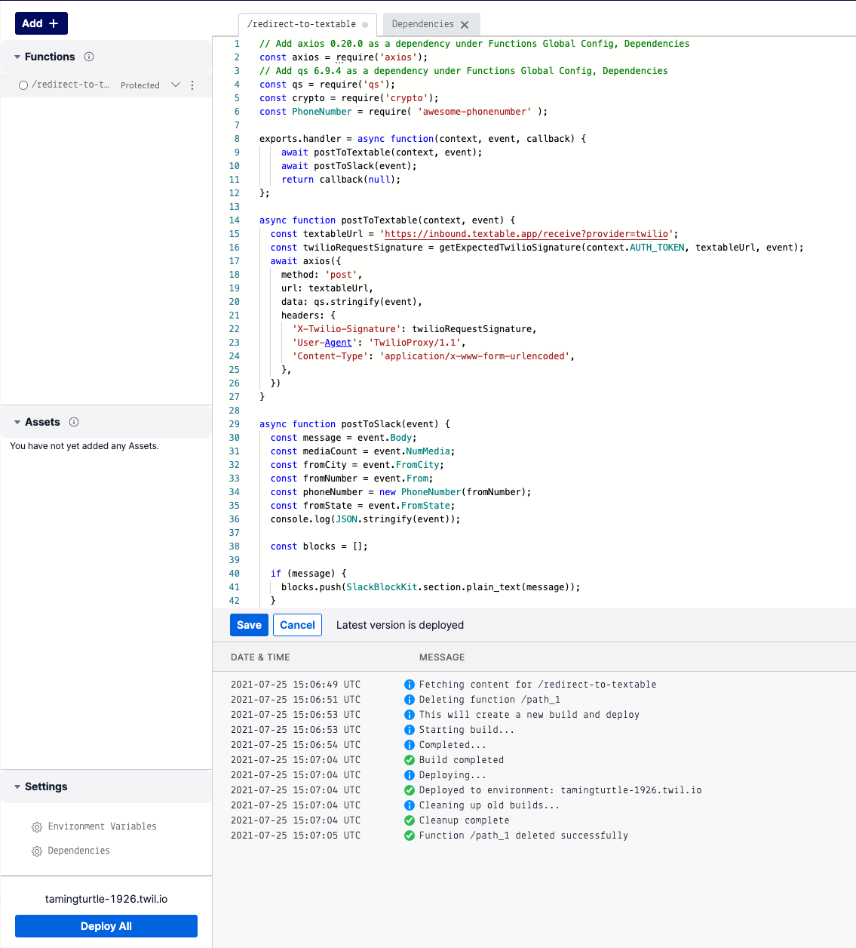Click the green check icon beside Build completed
The image size is (856, 948).
(410, 760)
